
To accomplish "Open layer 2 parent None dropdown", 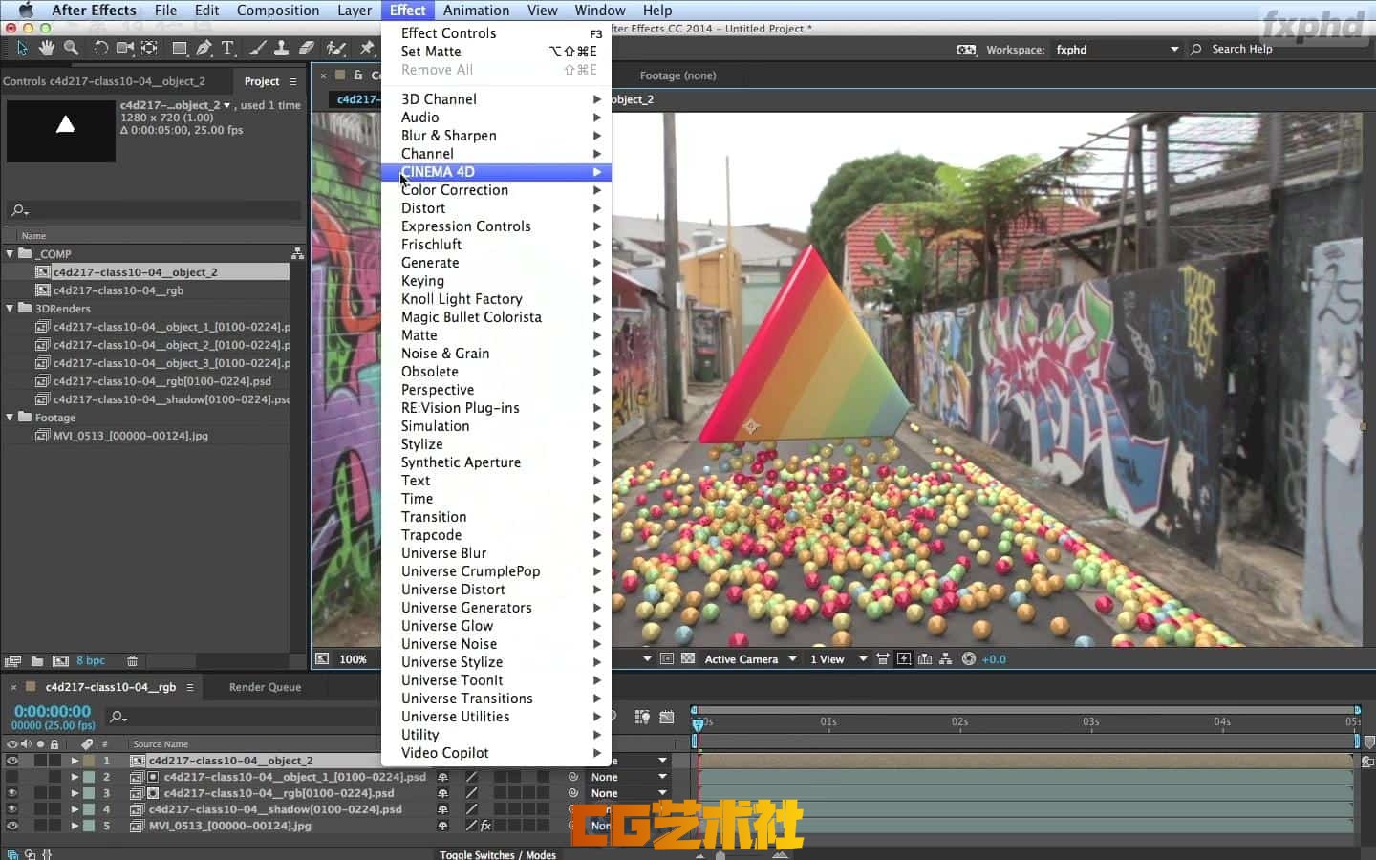I will [x=628, y=777].
